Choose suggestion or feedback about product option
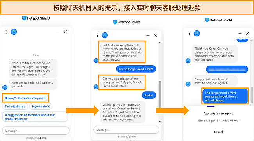 tap(35, 117)
